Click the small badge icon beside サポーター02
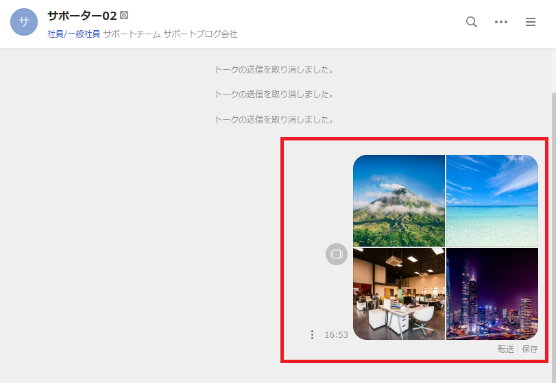The width and height of the screenshot is (556, 383). (x=124, y=15)
